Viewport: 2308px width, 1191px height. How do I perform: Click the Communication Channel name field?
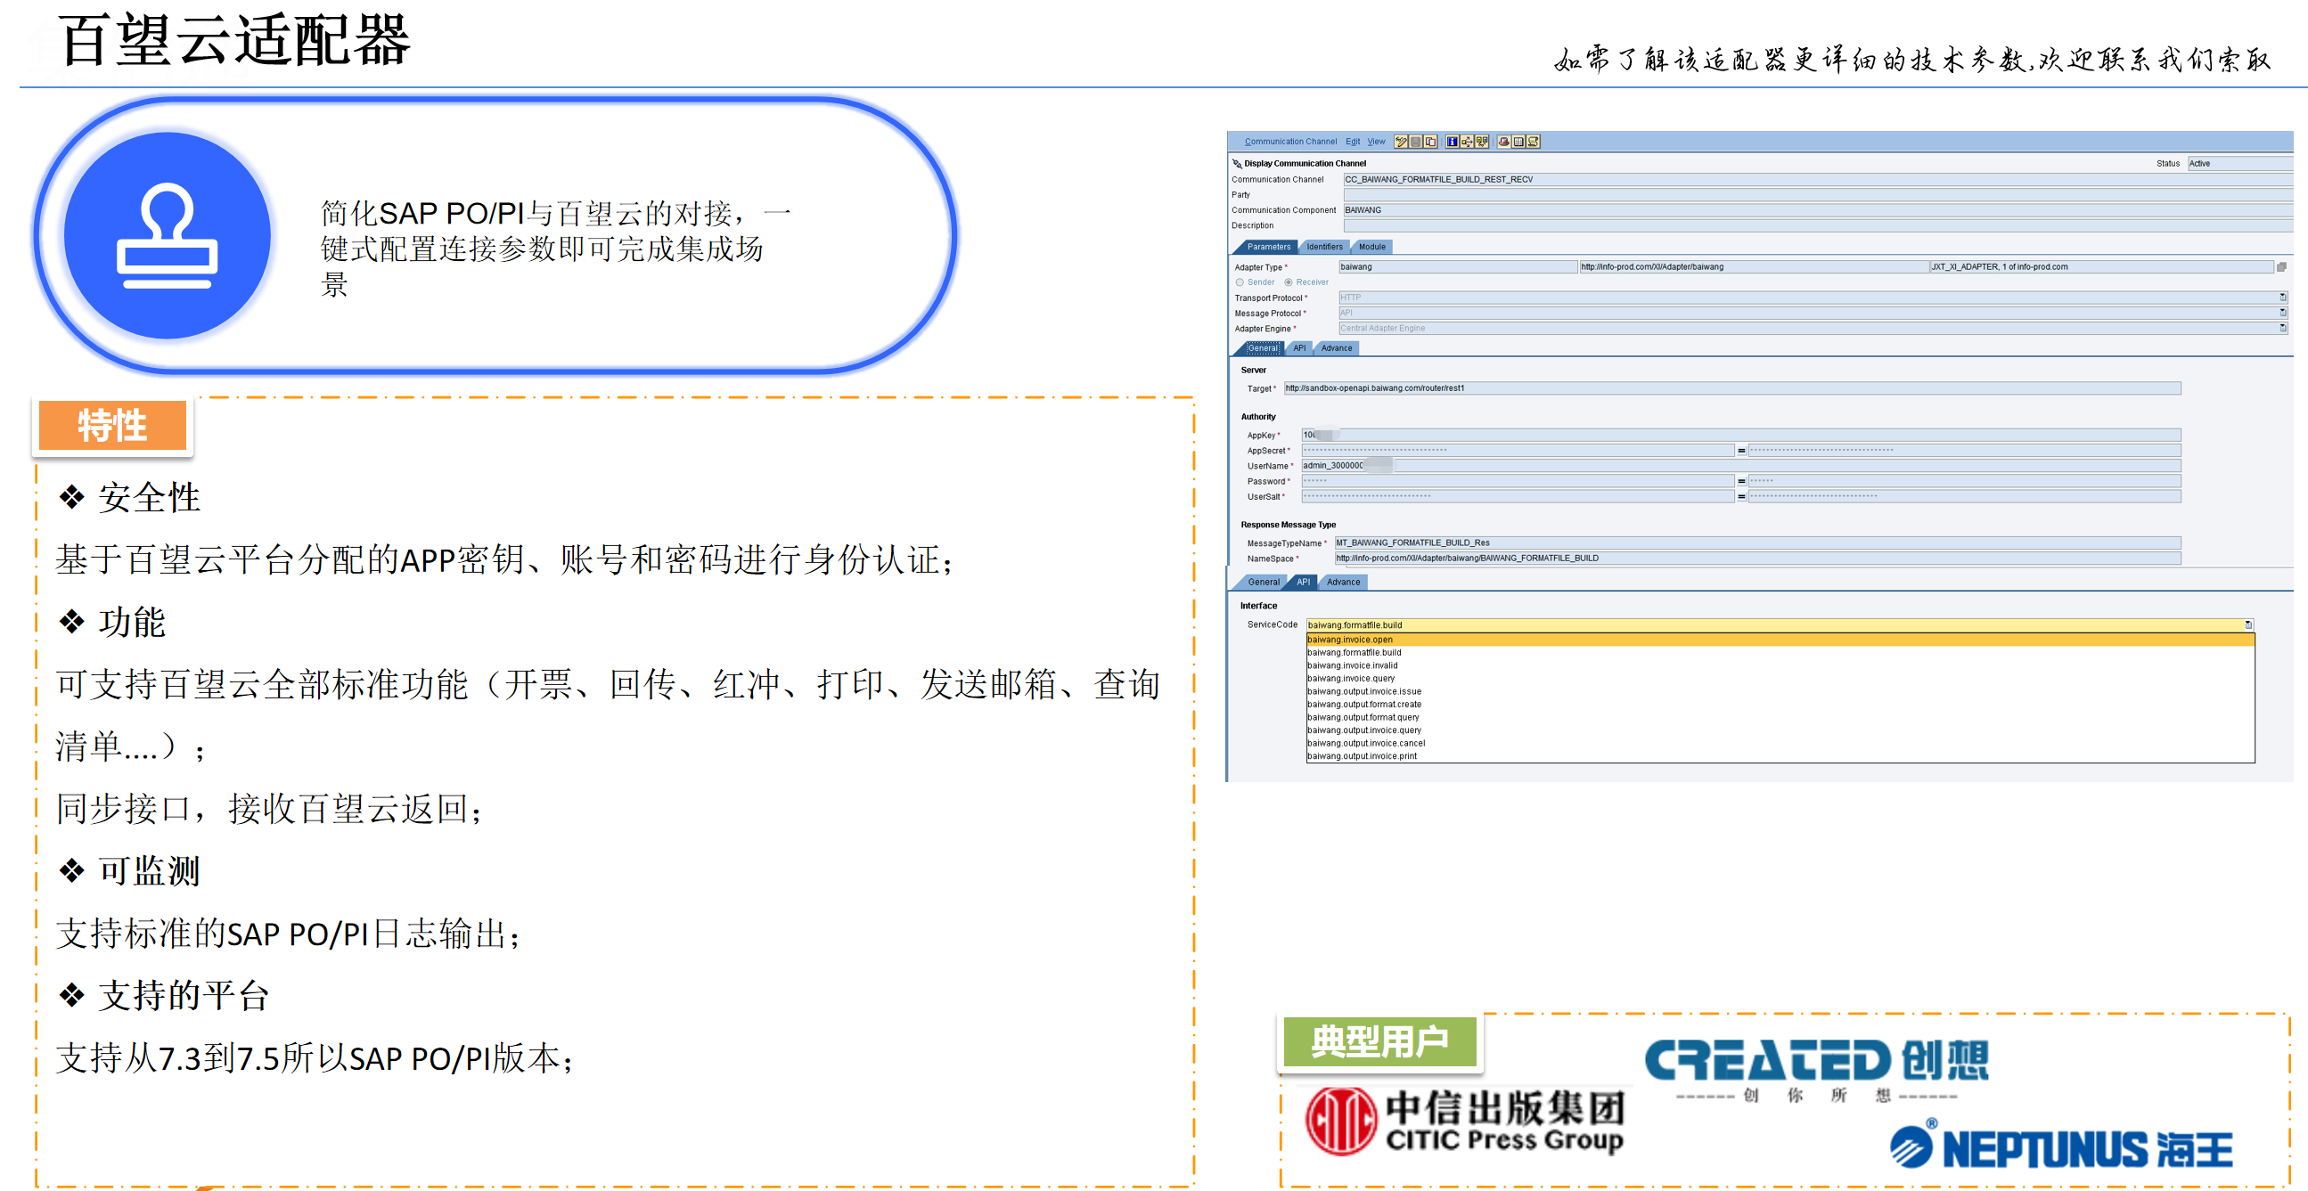point(1817,179)
